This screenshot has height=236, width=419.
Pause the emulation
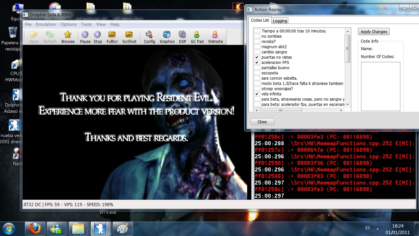85,35
